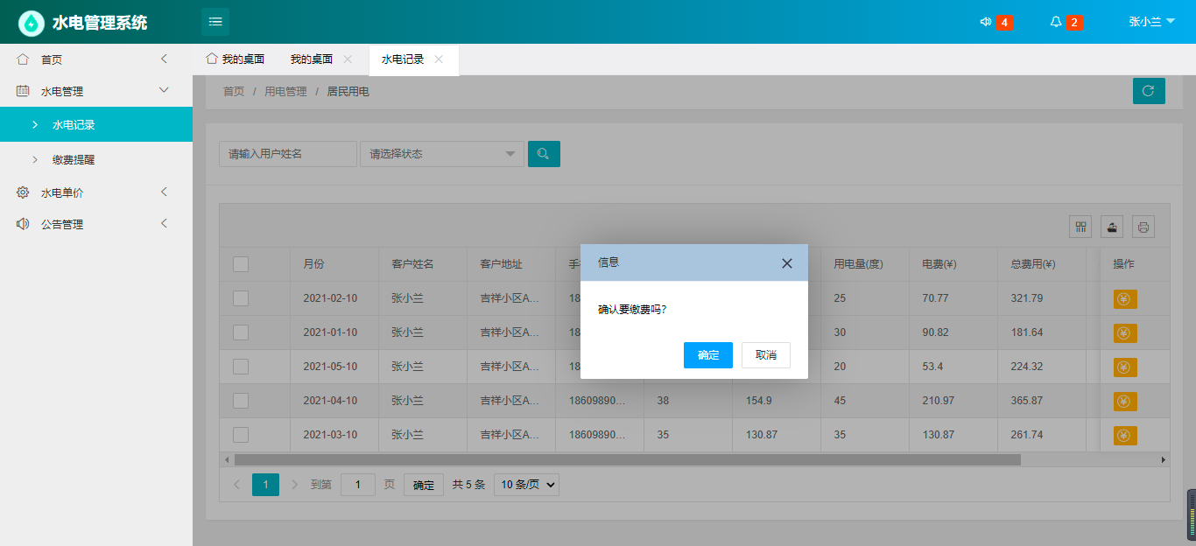Switch to the second 我的桌面 tab
This screenshot has height=546, width=1196.
pyautogui.click(x=312, y=59)
